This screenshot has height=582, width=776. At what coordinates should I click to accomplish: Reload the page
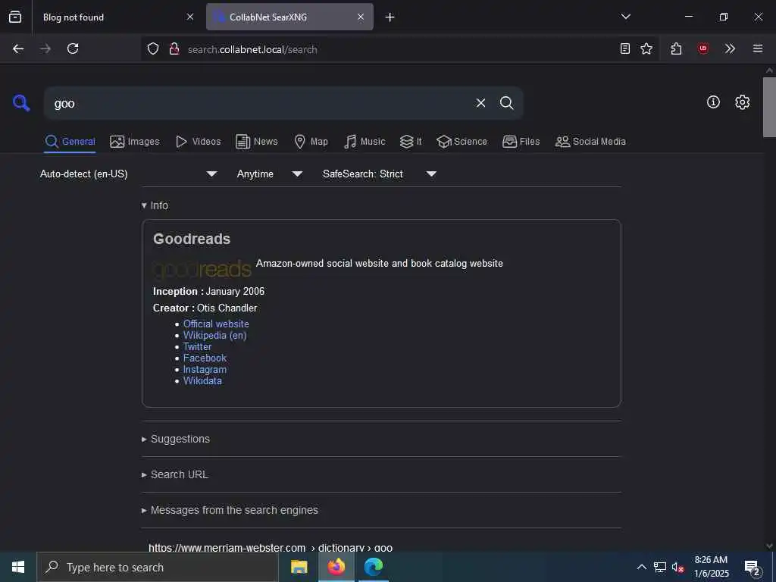(73, 48)
